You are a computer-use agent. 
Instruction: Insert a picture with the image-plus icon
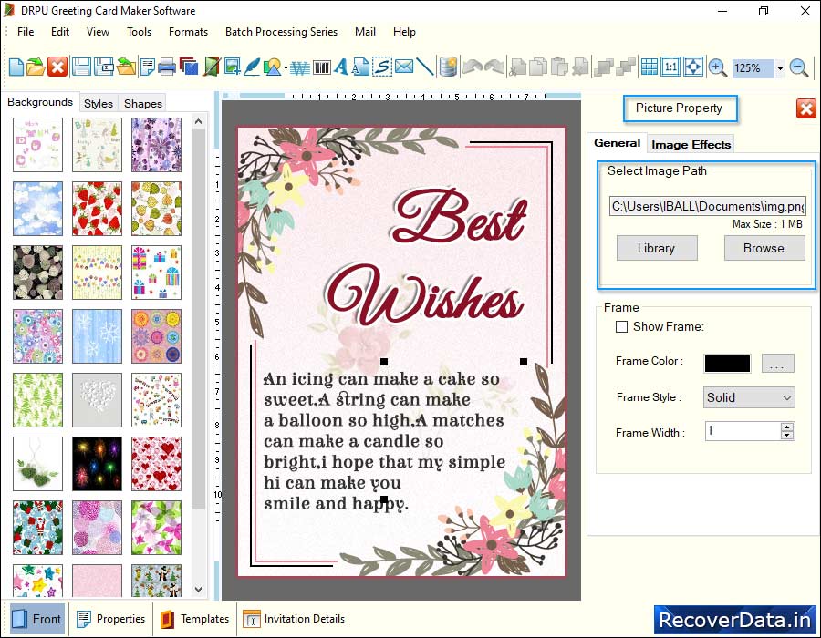click(x=233, y=67)
